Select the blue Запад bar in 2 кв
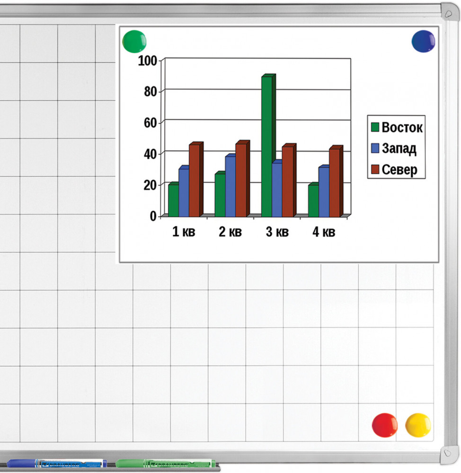Viewport: 461px width, 473px height. click(x=230, y=186)
